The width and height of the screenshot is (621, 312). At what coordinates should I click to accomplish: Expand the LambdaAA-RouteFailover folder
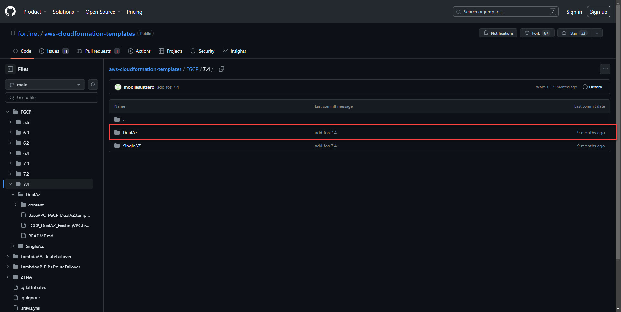point(8,256)
